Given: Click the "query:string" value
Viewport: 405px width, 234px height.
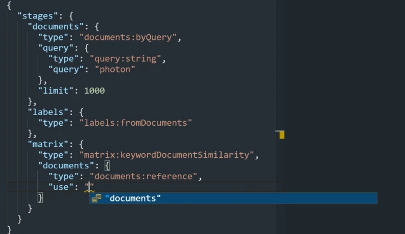Looking at the screenshot, I should [125, 59].
